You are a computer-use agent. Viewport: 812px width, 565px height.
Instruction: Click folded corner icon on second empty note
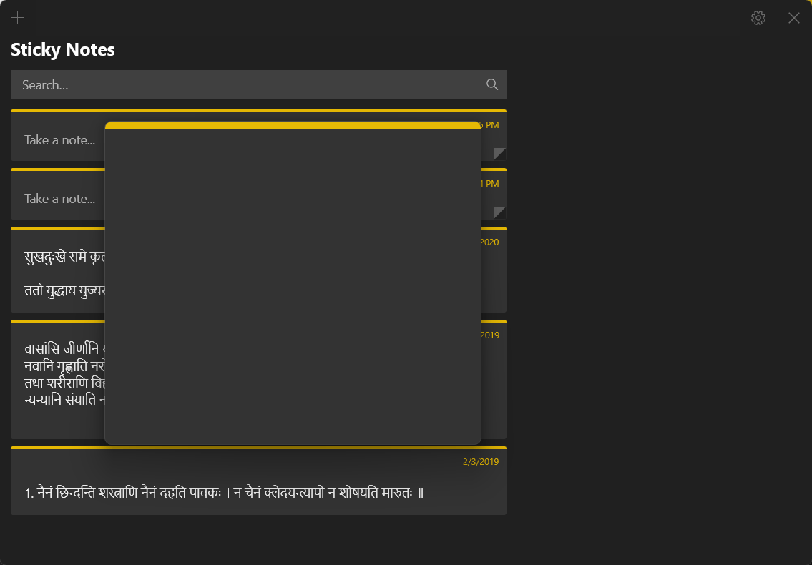point(499,212)
